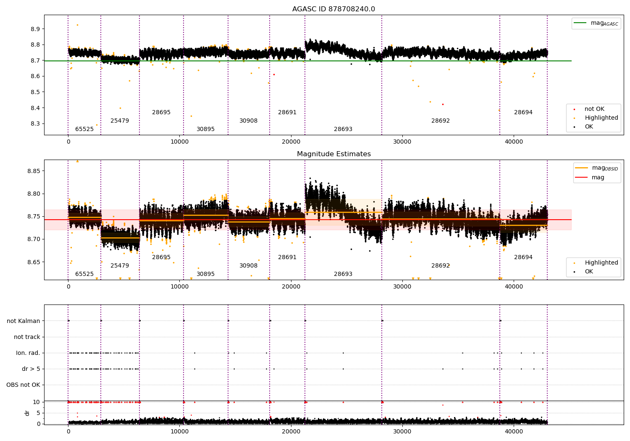Image resolution: width=630 pixels, height=441 pixels.
Task: Click the 8.5 y-axis tick label
Action: [x=36, y=92]
